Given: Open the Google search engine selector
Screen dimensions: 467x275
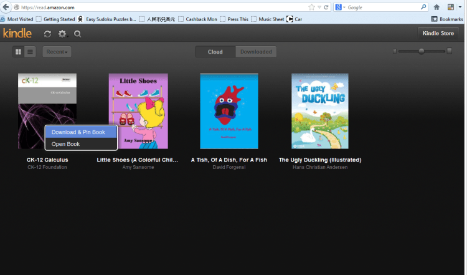Looking at the screenshot, I should point(340,7).
